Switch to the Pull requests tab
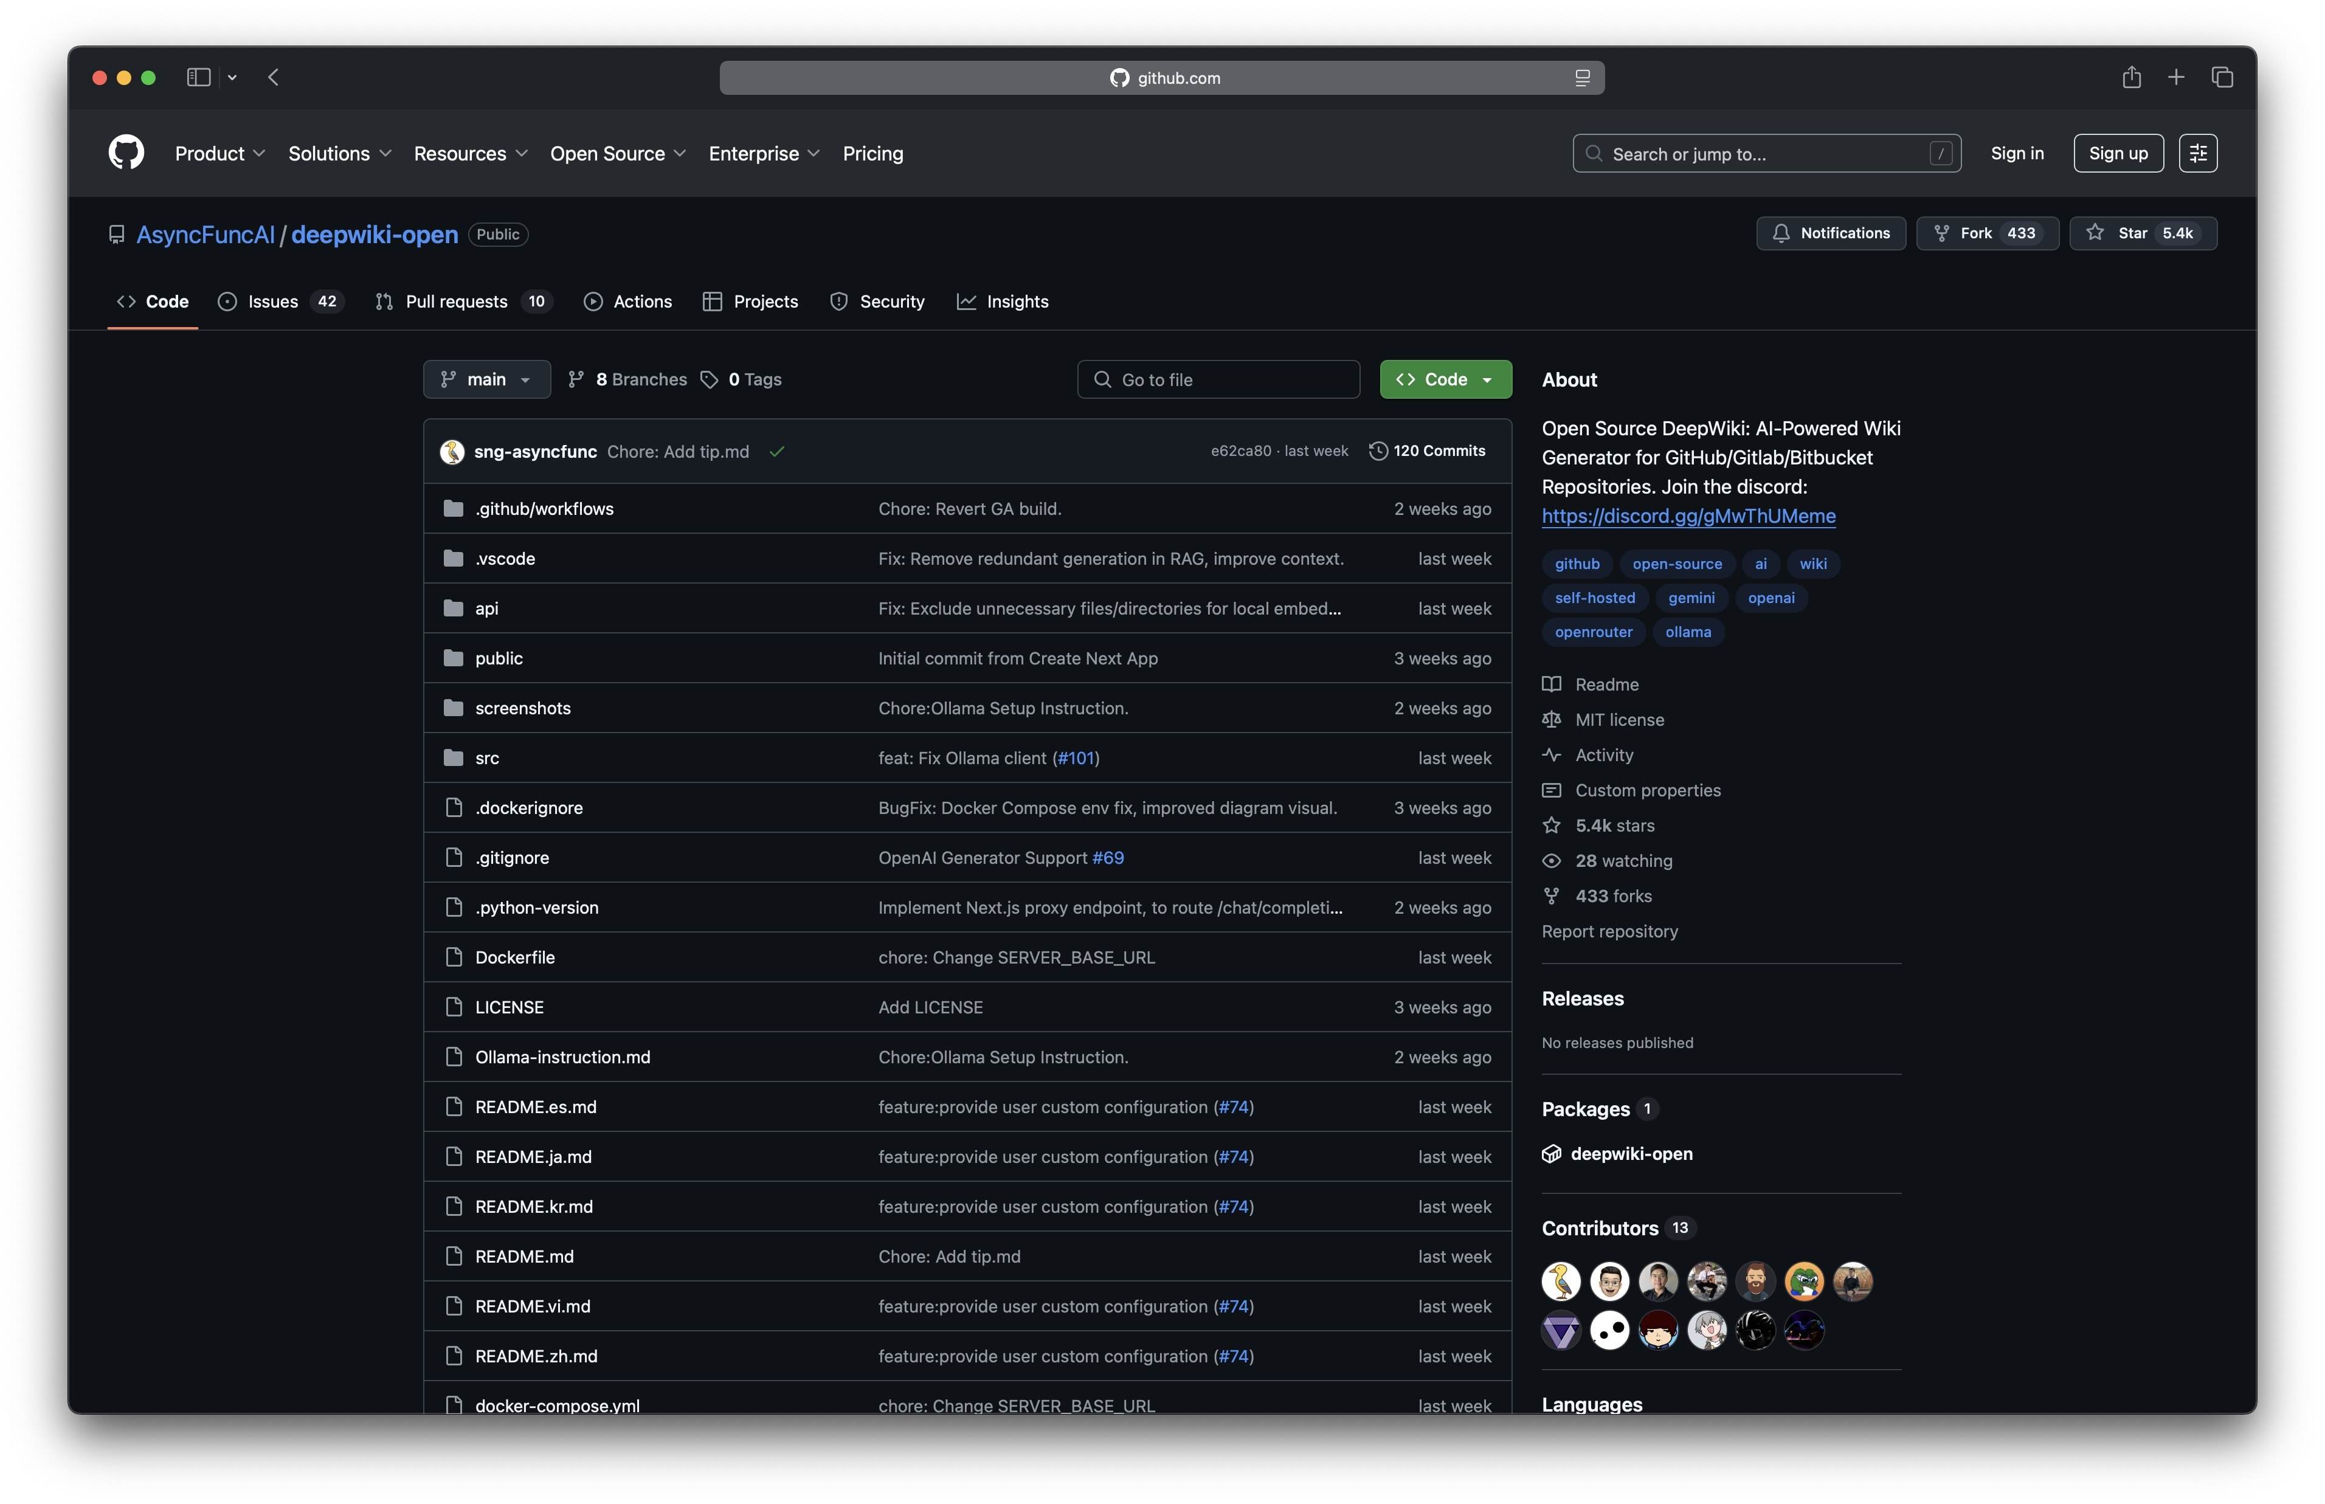This screenshot has height=1504, width=2325. pyautogui.click(x=464, y=302)
